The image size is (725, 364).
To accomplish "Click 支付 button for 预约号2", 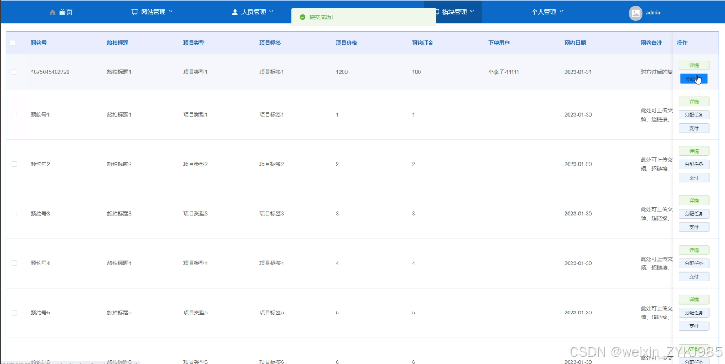I will pos(694,178).
